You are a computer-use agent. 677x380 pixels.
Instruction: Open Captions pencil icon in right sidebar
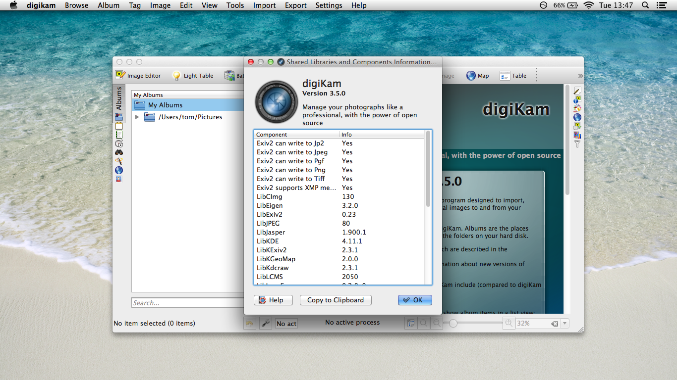click(x=577, y=91)
